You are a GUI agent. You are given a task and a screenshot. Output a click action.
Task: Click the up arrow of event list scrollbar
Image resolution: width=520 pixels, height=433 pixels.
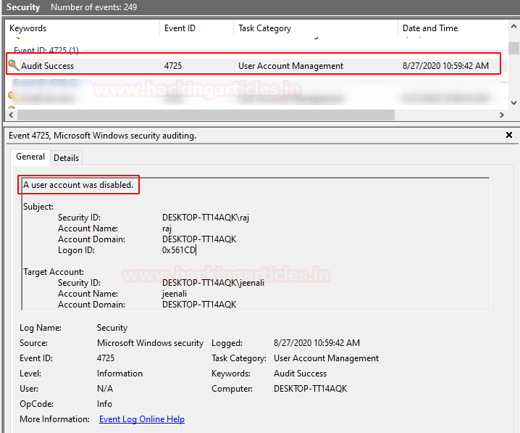(x=513, y=26)
